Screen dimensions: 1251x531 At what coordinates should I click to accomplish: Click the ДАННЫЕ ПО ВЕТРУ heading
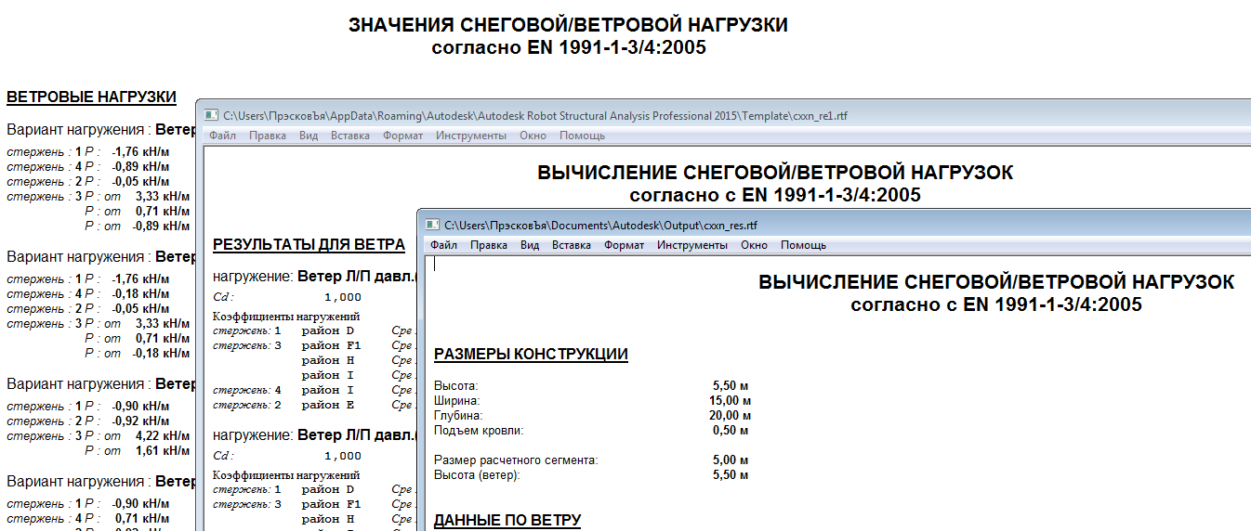[507, 520]
